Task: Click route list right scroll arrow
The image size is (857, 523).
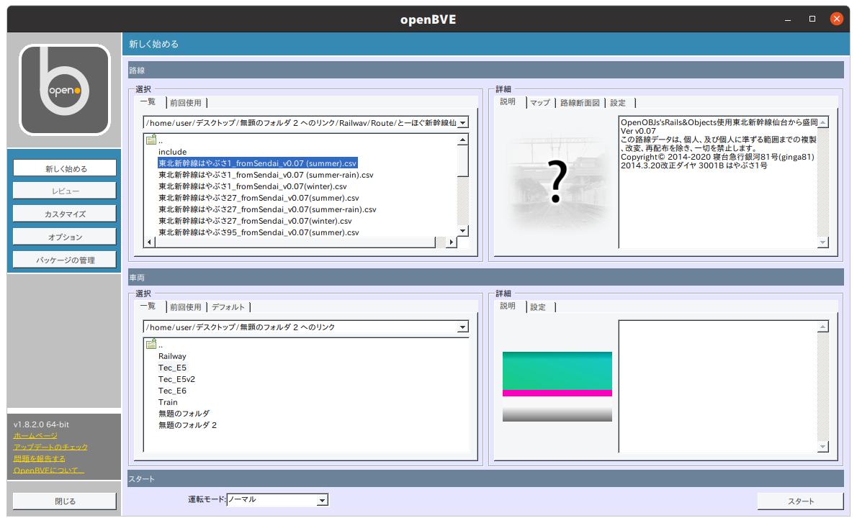Action: (451, 242)
